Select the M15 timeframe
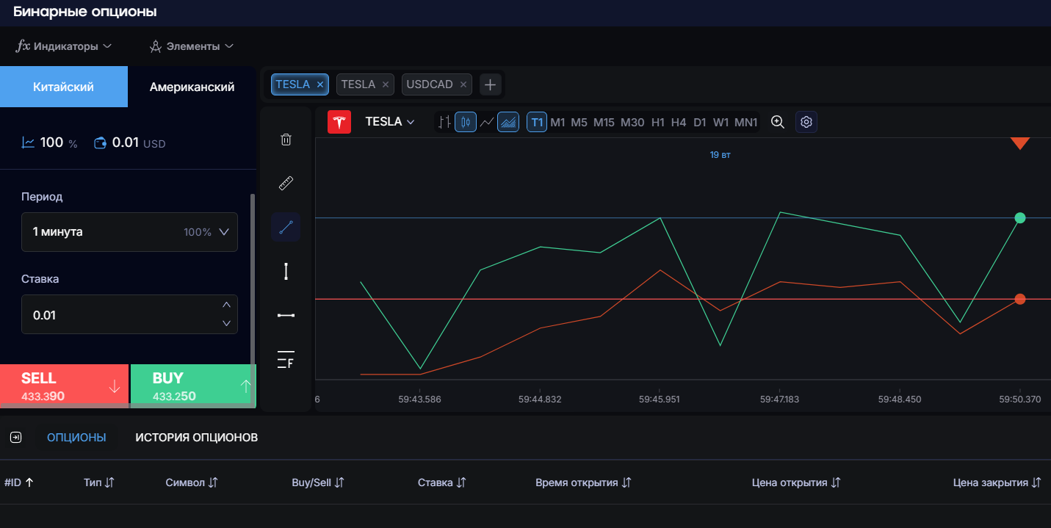The image size is (1051, 528). (604, 123)
